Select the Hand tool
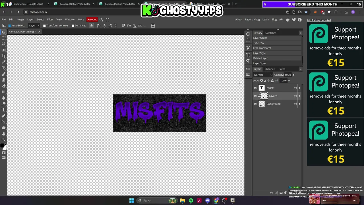This screenshot has width=364, height=205. point(4,134)
